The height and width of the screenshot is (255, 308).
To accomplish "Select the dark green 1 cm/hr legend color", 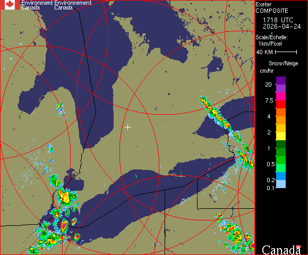I will point(281,144).
